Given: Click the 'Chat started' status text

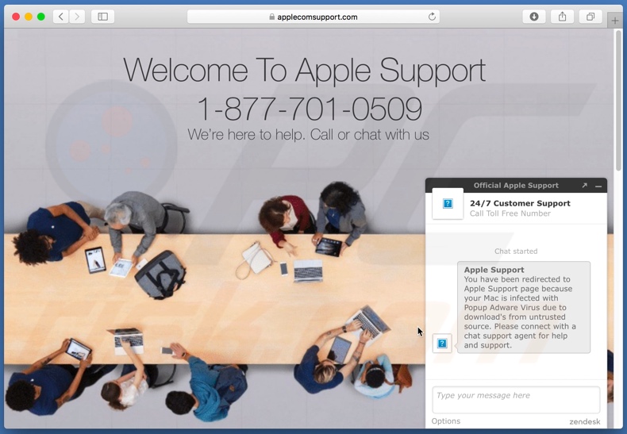Looking at the screenshot, I should pos(516,252).
